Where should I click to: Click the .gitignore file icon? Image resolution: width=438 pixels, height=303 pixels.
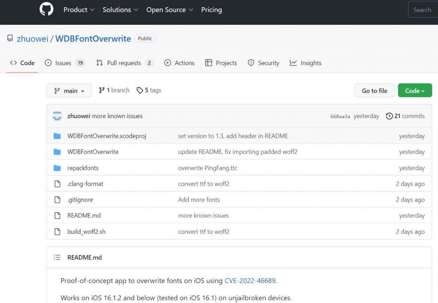(x=57, y=199)
